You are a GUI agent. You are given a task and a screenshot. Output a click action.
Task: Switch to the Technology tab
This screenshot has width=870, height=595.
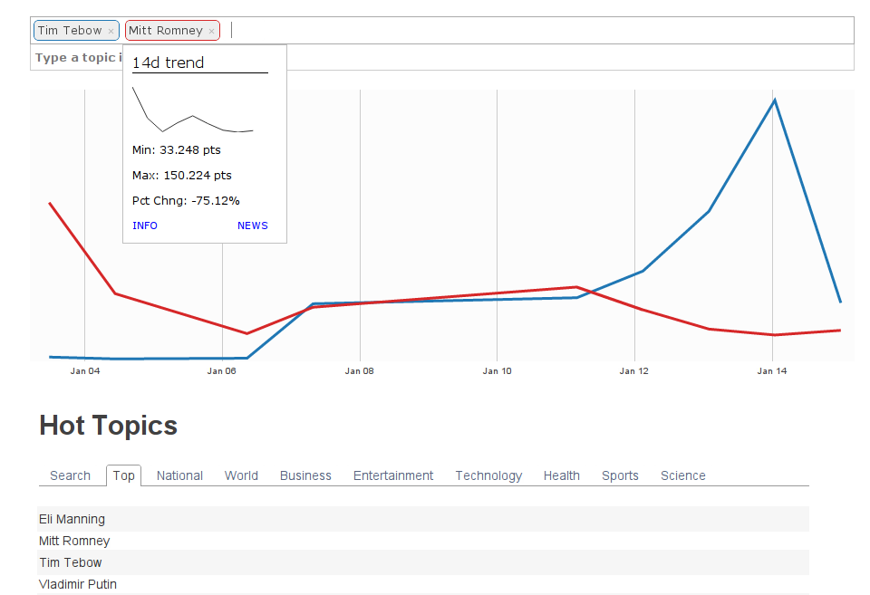point(488,475)
